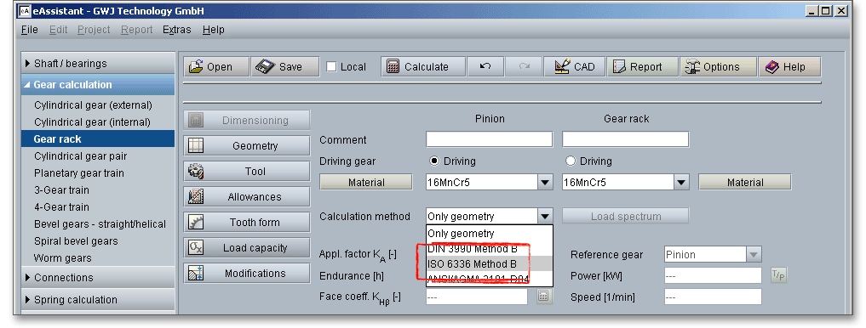The width and height of the screenshot is (866, 328).
Task: Open the Tooth form section
Action: [246, 222]
